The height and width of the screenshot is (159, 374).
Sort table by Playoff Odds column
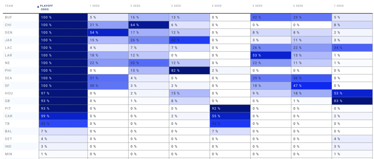point(48,7)
